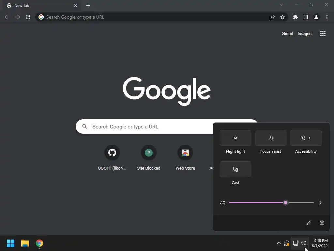The height and width of the screenshot is (251, 334).
Task: Open Google Images link
Action: coord(304,34)
